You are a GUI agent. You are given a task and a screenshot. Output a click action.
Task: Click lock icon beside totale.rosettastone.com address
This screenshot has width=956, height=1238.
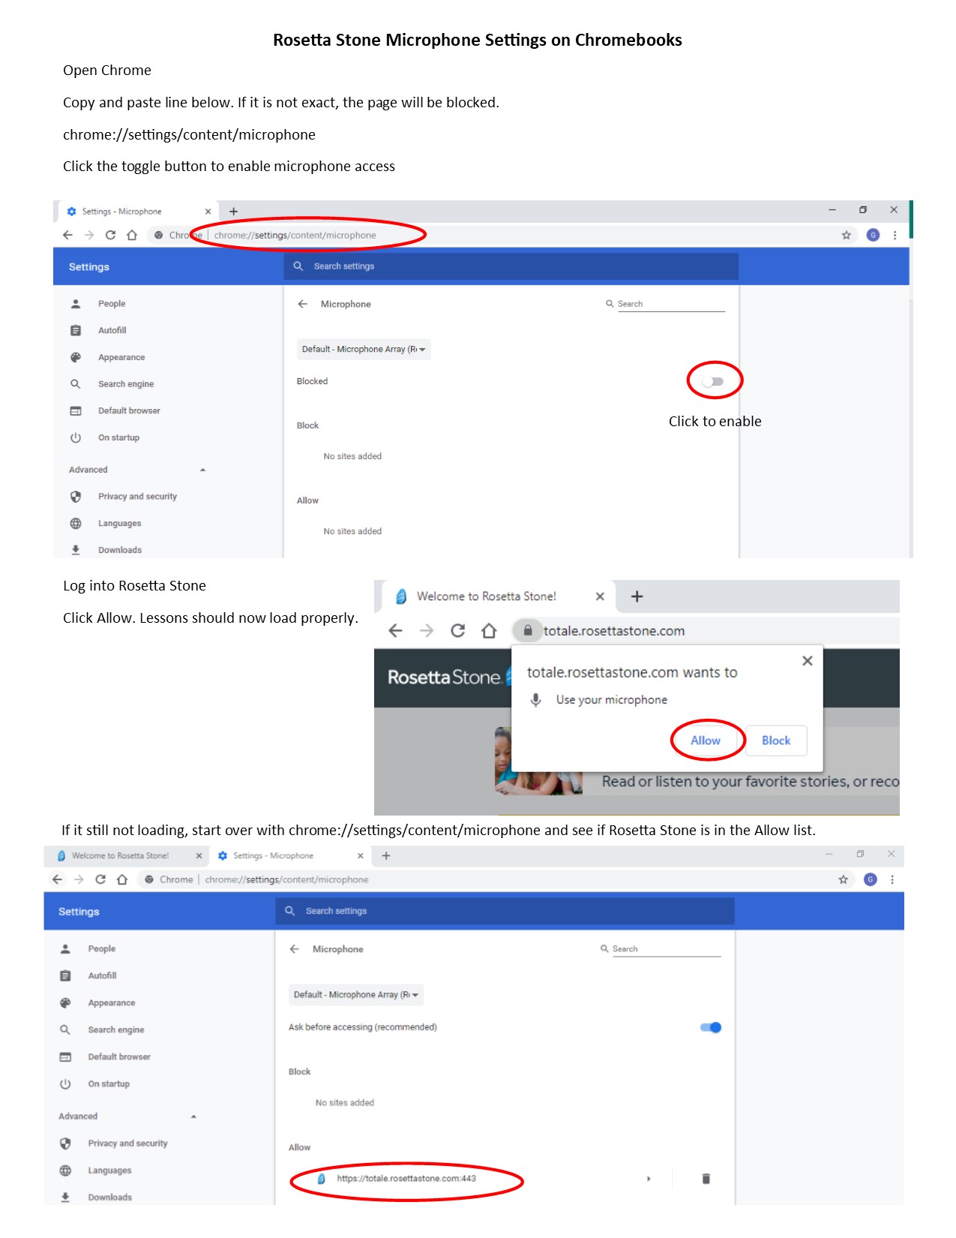(528, 631)
